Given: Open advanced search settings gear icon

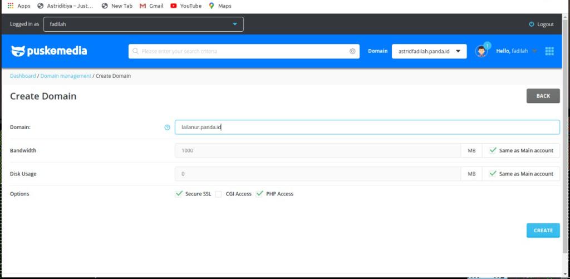Looking at the screenshot, I should (x=352, y=51).
